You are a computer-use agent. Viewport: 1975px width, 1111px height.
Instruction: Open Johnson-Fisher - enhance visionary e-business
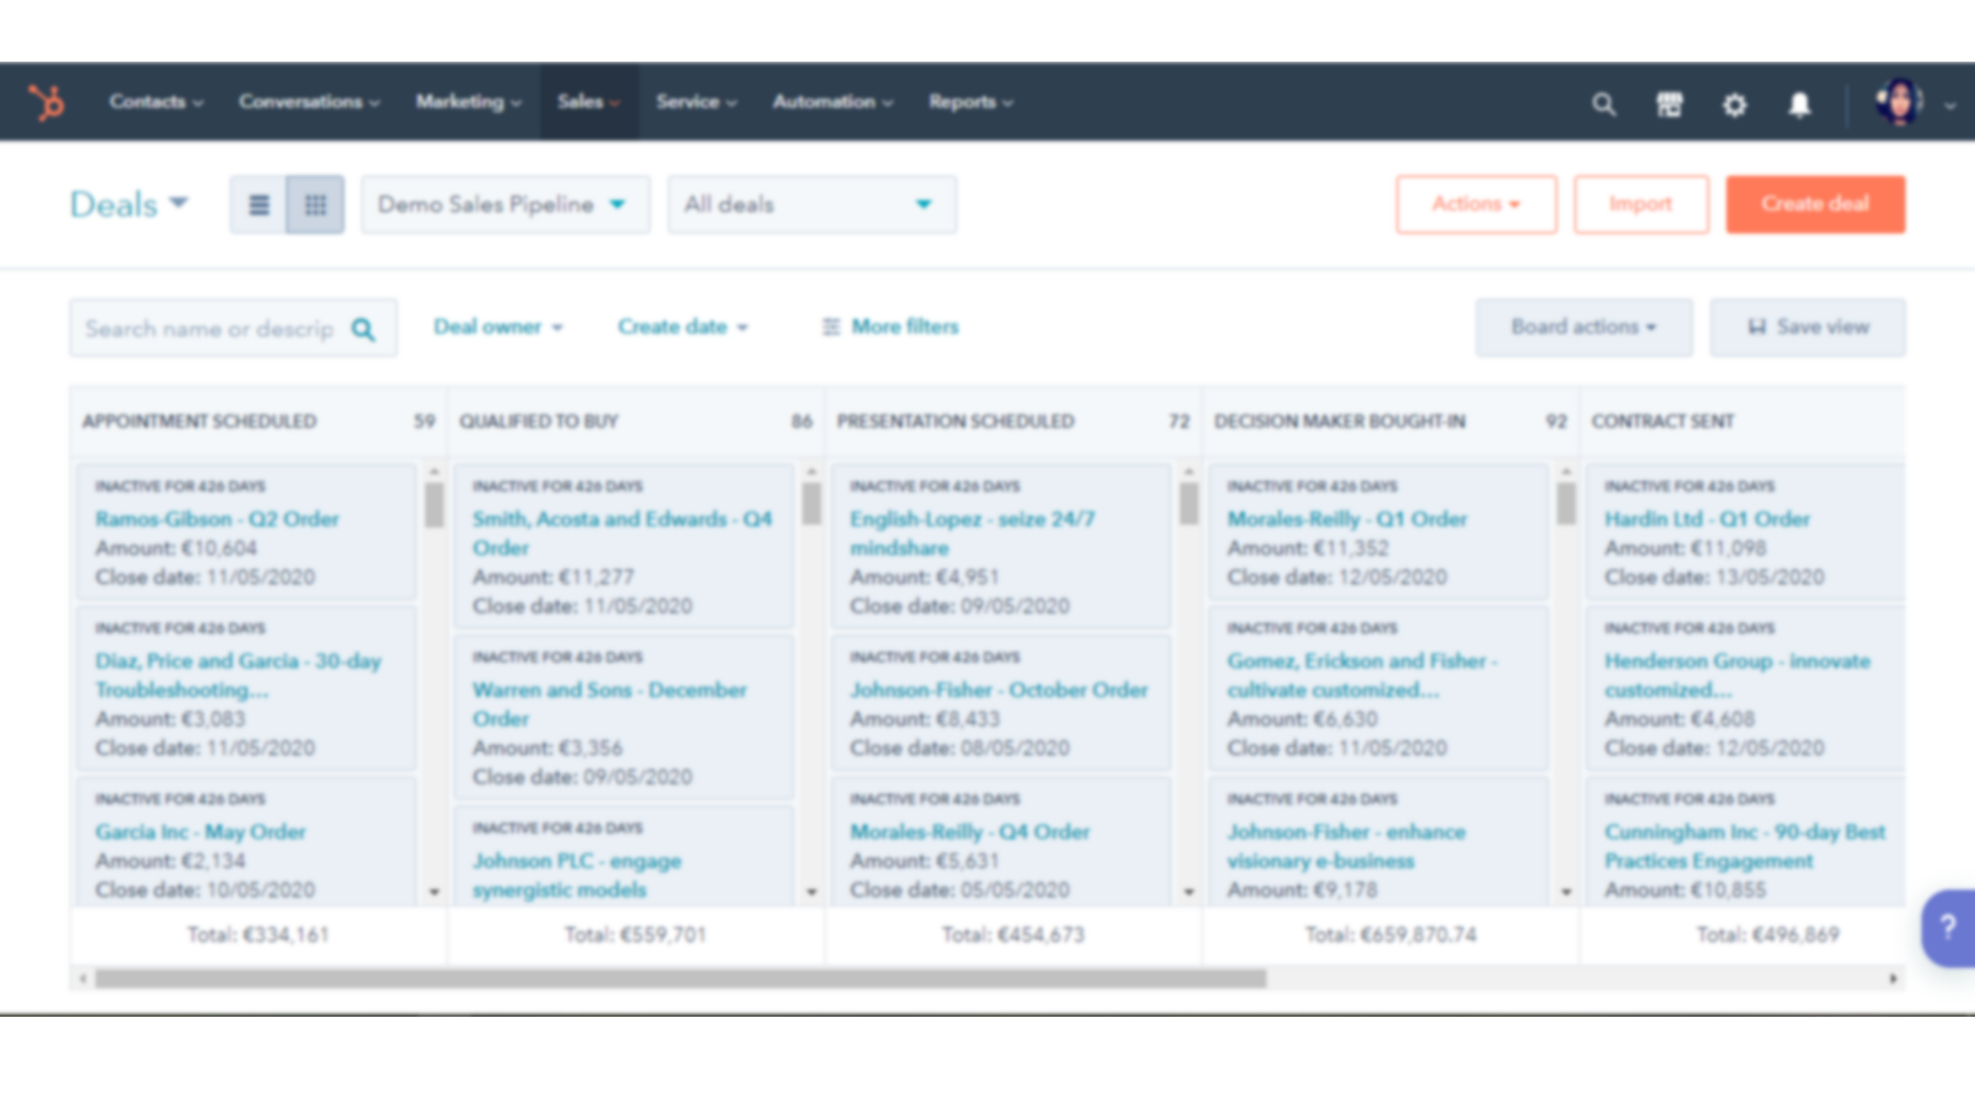click(1346, 846)
